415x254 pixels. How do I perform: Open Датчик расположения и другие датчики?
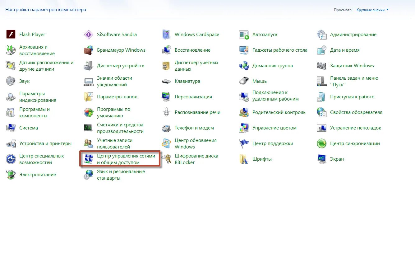46,66
